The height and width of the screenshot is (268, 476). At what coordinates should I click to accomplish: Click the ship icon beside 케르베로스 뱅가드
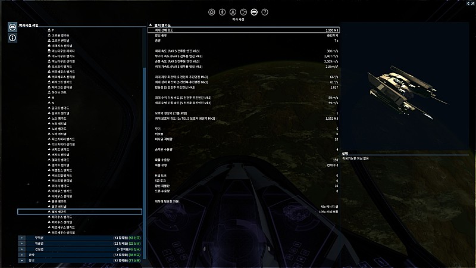(x=49, y=71)
